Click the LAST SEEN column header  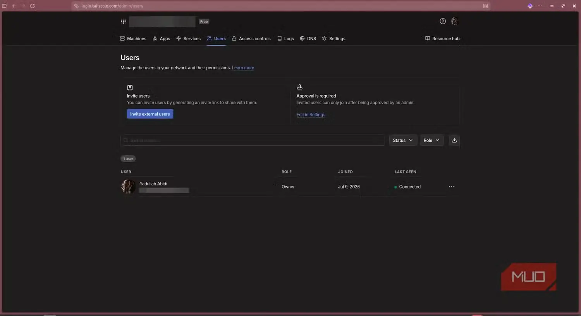405,172
